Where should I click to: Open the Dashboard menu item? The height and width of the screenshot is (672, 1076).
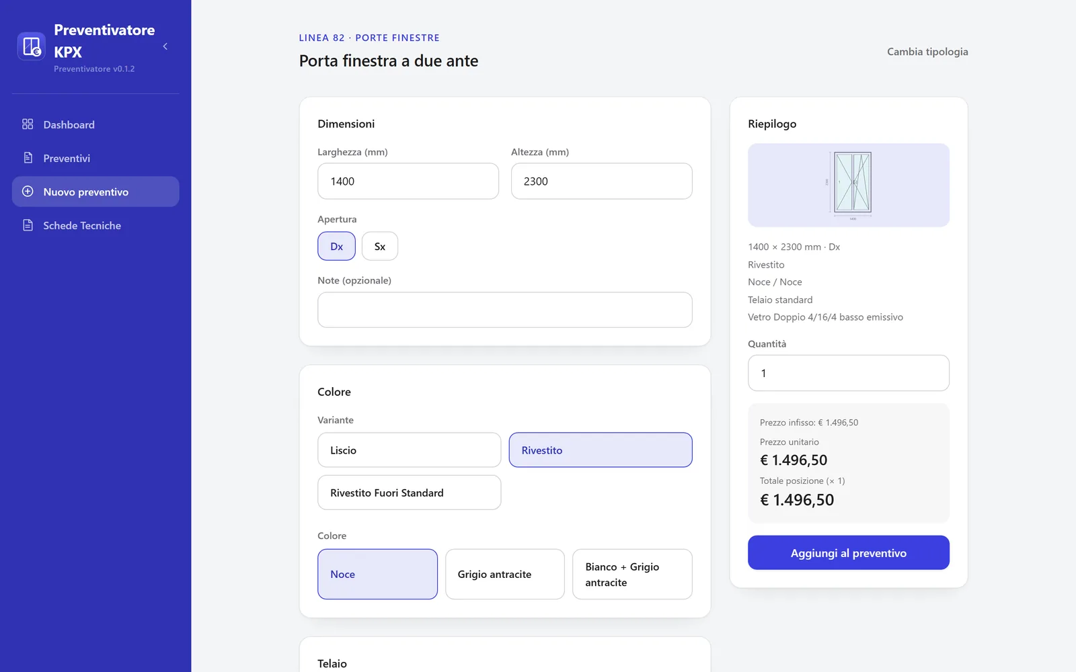95,124
